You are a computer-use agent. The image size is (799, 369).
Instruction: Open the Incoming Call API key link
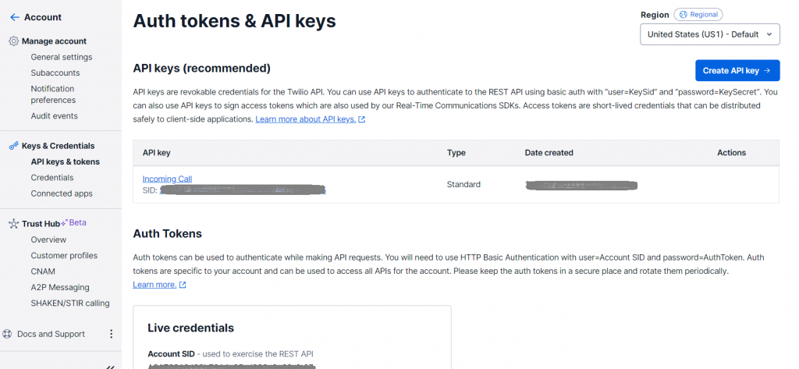coord(167,179)
